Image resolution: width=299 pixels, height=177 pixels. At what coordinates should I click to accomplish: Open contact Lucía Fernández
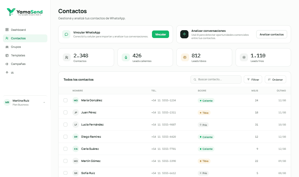pyautogui.click(x=92, y=125)
